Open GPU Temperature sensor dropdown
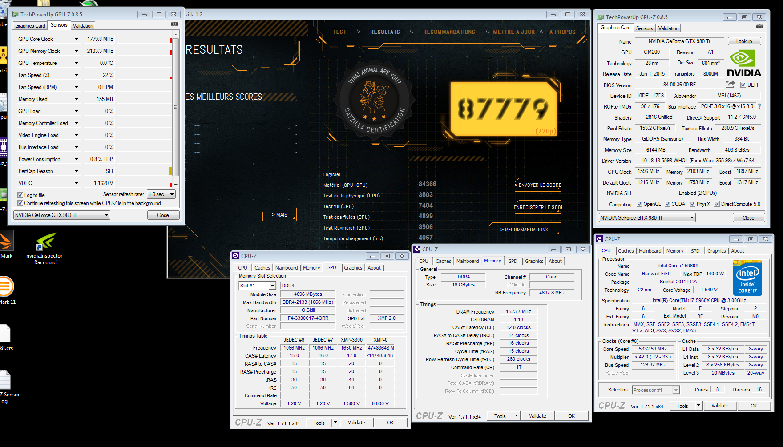The image size is (783, 447). click(x=77, y=63)
